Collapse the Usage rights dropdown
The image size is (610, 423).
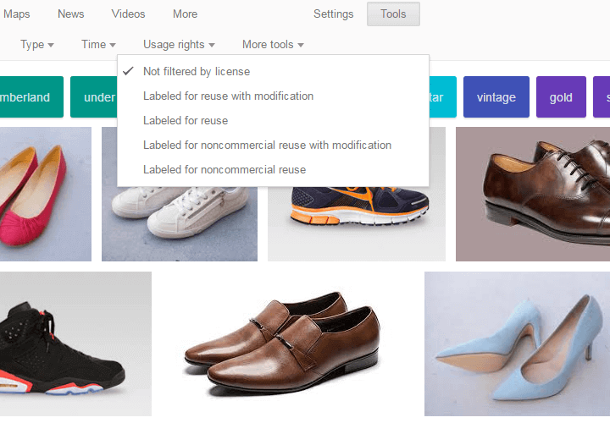point(179,45)
